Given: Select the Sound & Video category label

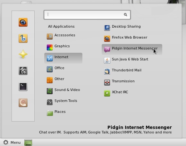Looking at the screenshot, I should click(x=67, y=90).
